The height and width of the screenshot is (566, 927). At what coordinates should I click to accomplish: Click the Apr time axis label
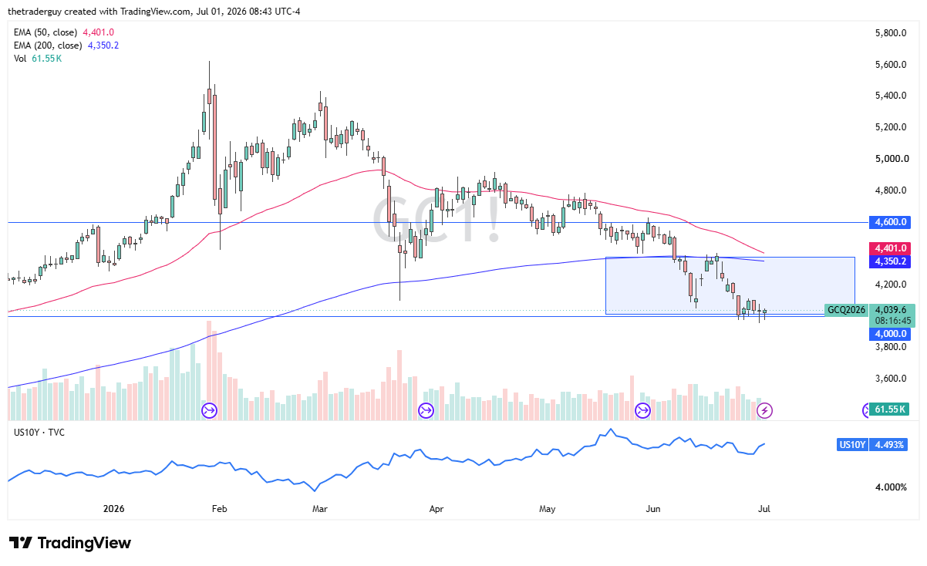coord(437,509)
